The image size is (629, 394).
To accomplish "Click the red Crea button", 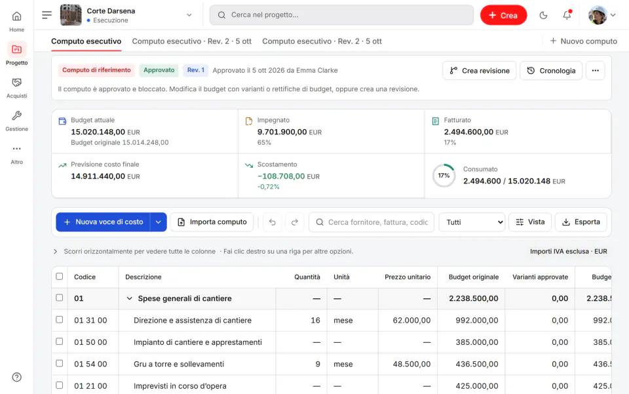I will click(503, 15).
